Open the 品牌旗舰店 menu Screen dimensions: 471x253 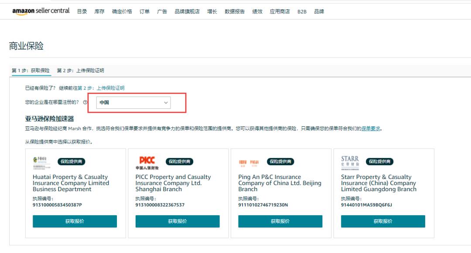[187, 12]
